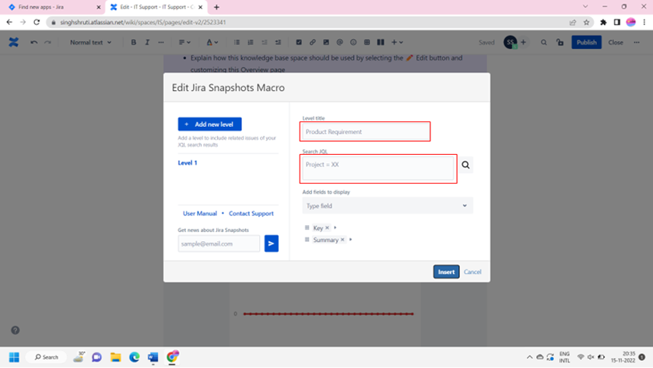This screenshot has height=368, width=653.
Task: Open a new browser tab
Action: pyautogui.click(x=216, y=7)
